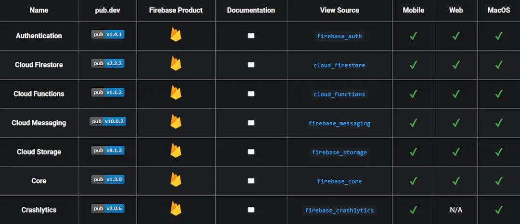Open the Cloud Functions documentation book icon
Image resolution: width=520 pixels, height=224 pixels.
(x=251, y=94)
